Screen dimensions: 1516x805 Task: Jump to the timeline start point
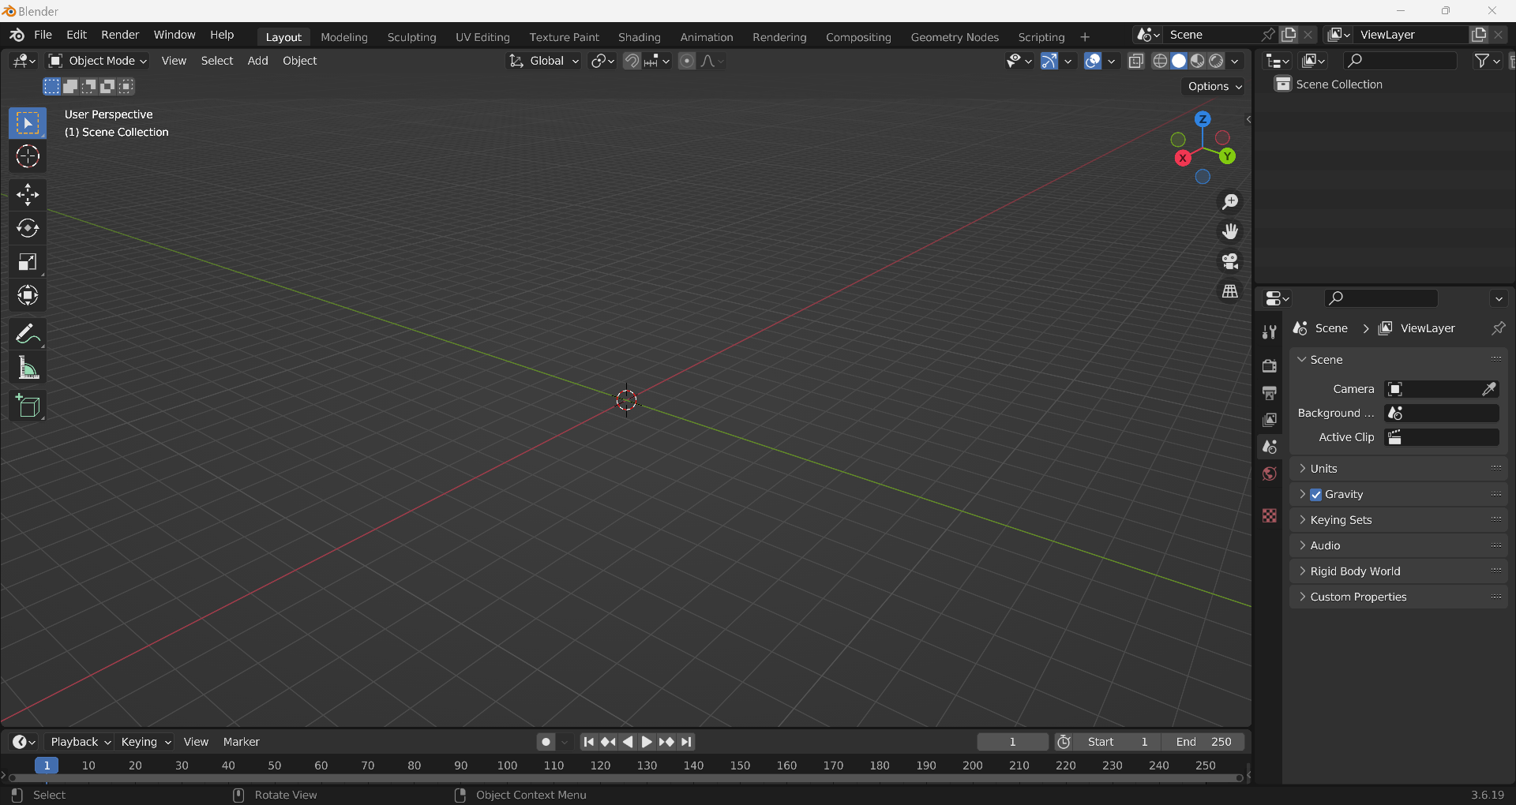pyautogui.click(x=589, y=742)
